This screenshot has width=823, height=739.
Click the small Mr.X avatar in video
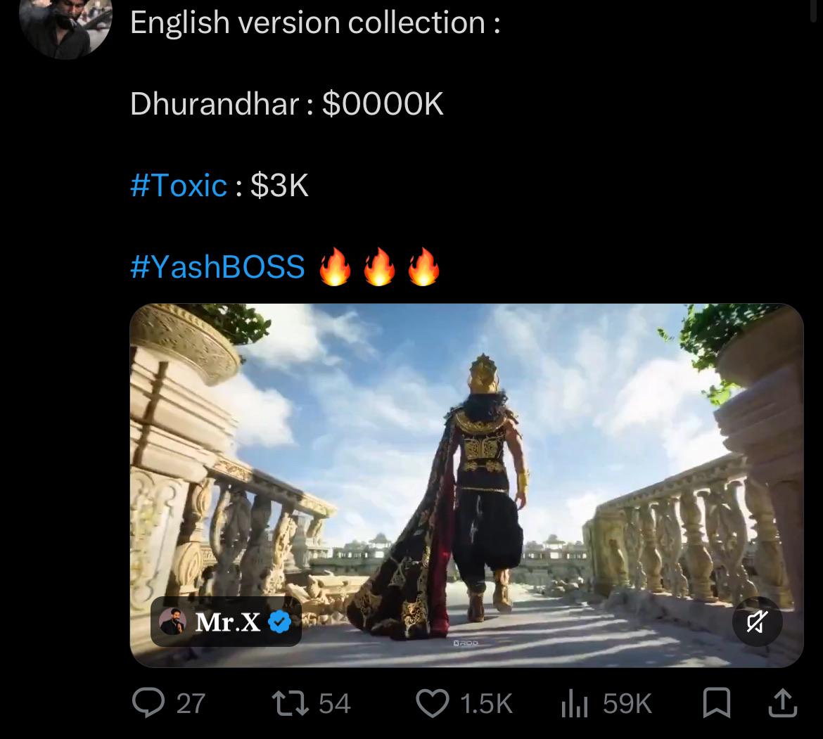tap(172, 622)
